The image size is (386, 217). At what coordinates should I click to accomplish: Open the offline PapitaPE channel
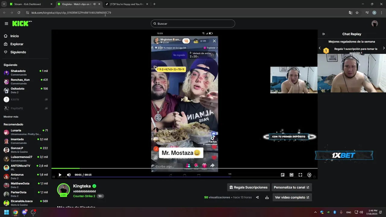coord(26,108)
